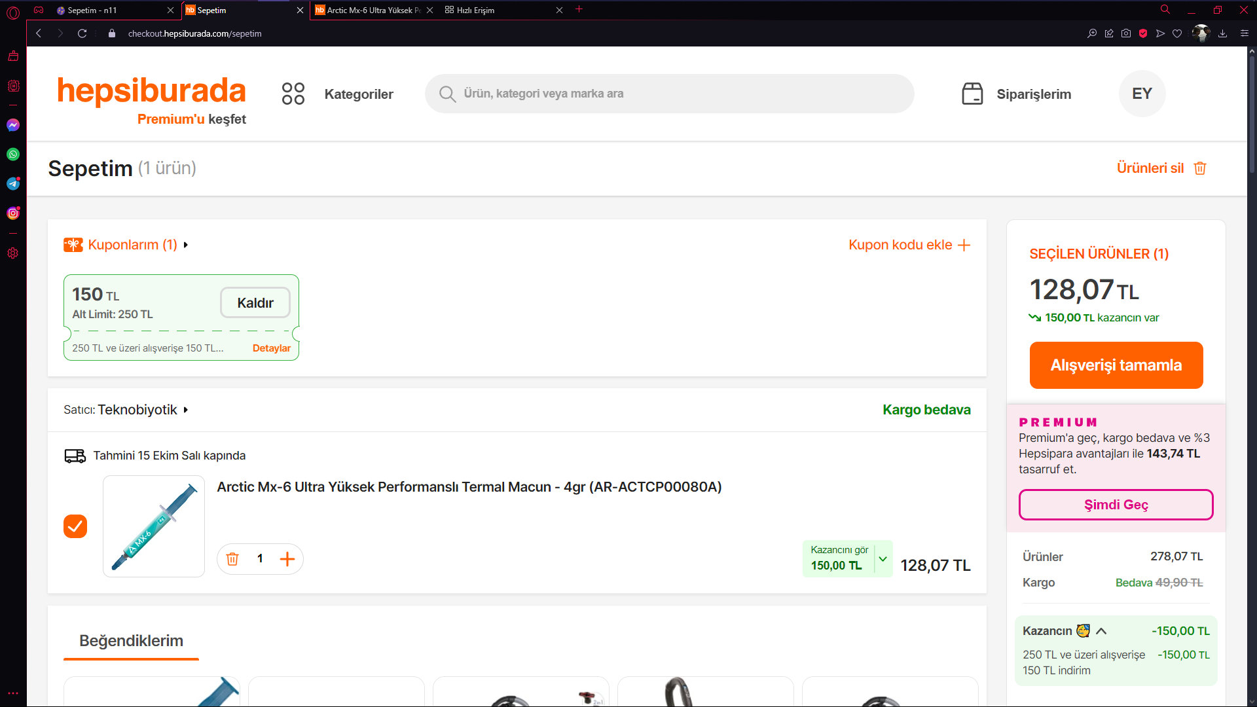The image size is (1257, 707).
Task: Expand Kuponlarım (1) arrow
Action: [186, 245]
